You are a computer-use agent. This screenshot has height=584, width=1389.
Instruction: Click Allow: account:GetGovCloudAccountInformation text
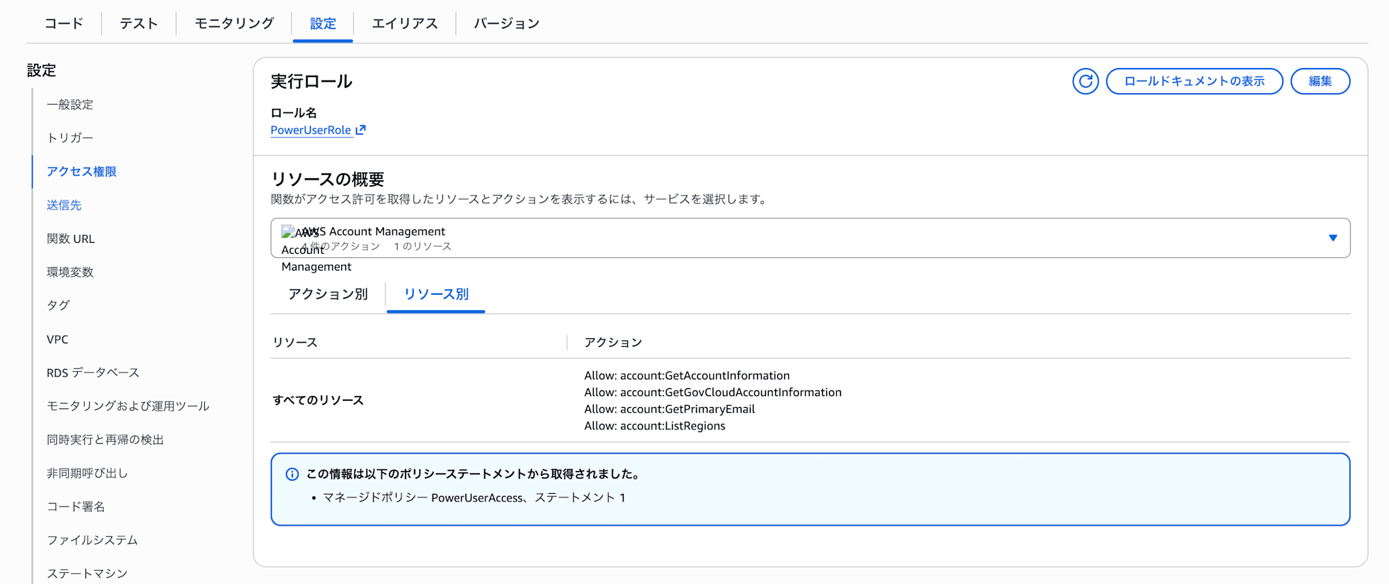[713, 392]
